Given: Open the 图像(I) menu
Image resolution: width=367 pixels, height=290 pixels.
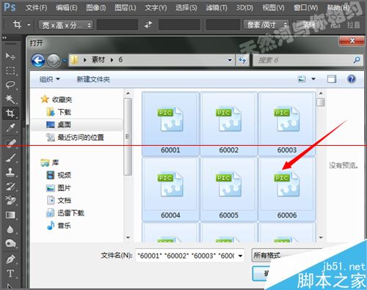Looking at the screenshot, I should (96, 8).
